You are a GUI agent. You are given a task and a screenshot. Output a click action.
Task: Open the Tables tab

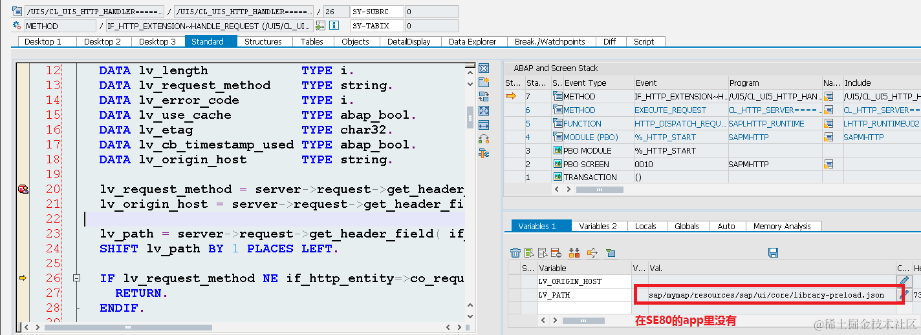(312, 41)
